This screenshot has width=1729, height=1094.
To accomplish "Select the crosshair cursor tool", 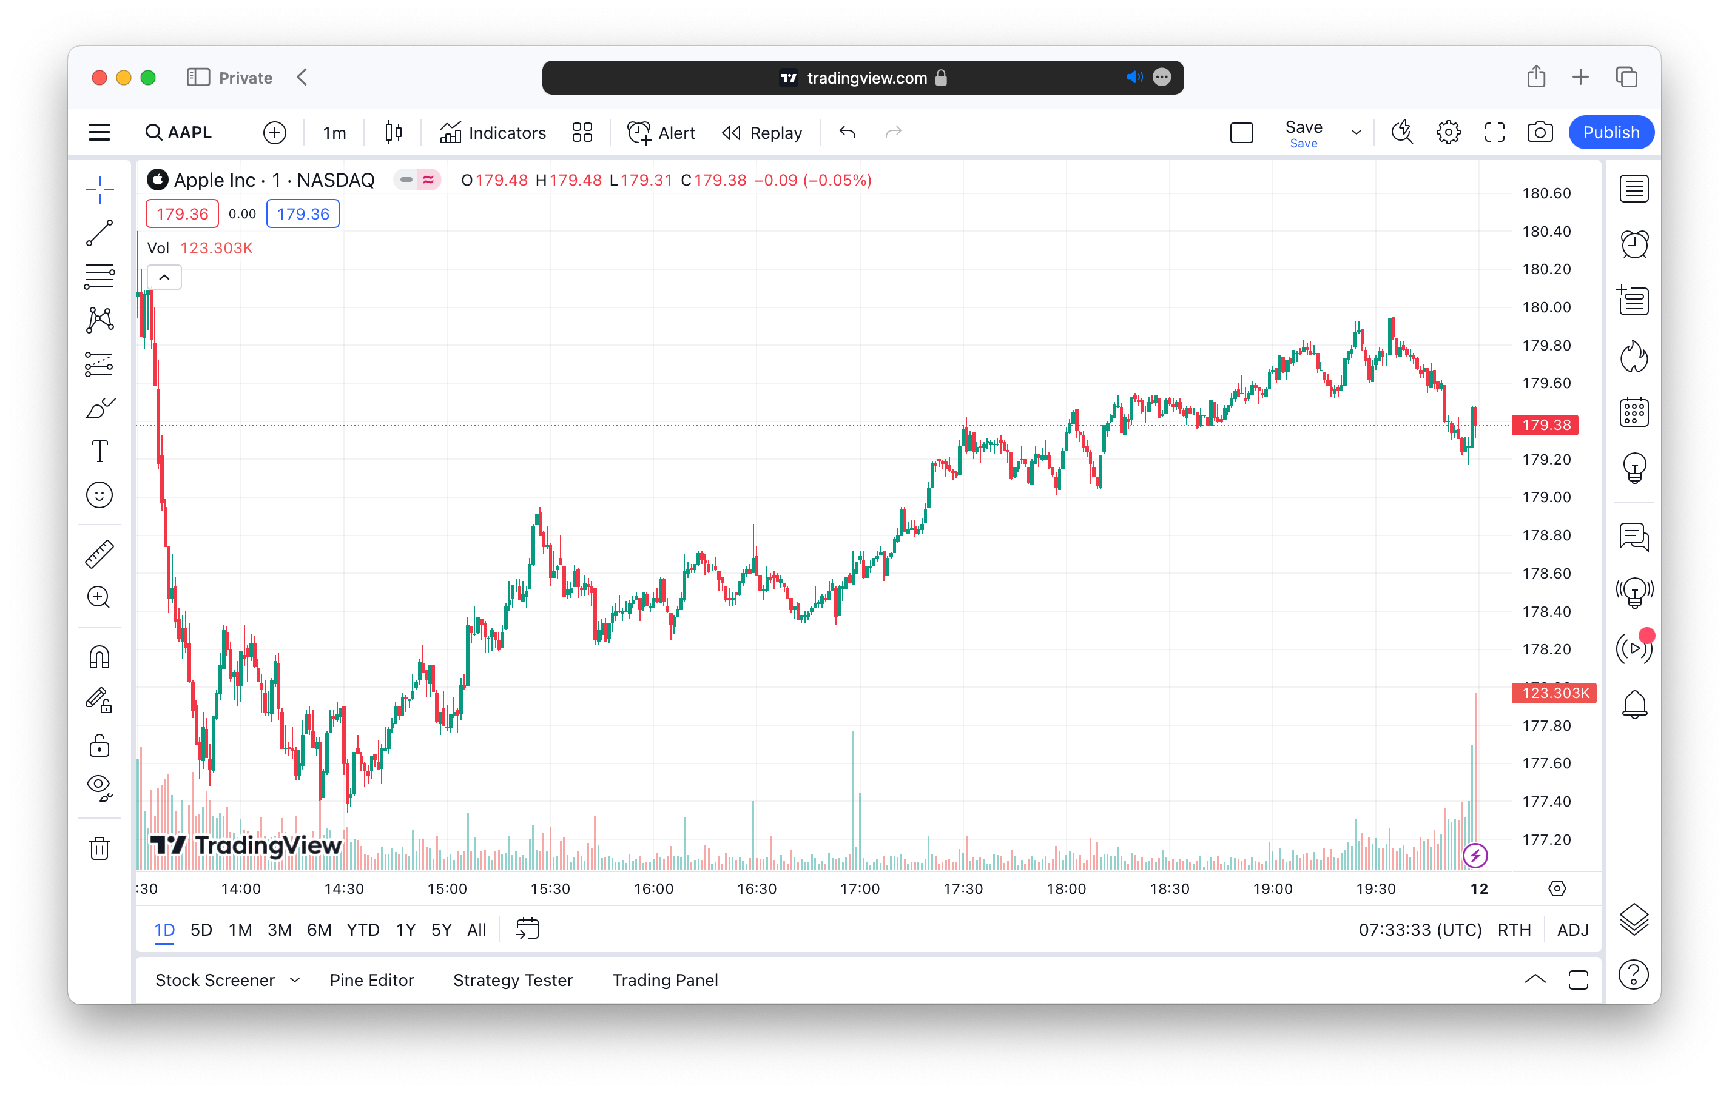I will 99,190.
